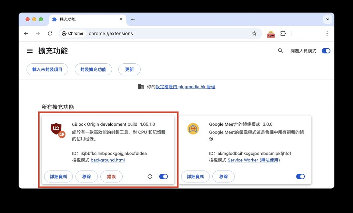Click the 所有擴充功能 section heading

tap(58, 107)
